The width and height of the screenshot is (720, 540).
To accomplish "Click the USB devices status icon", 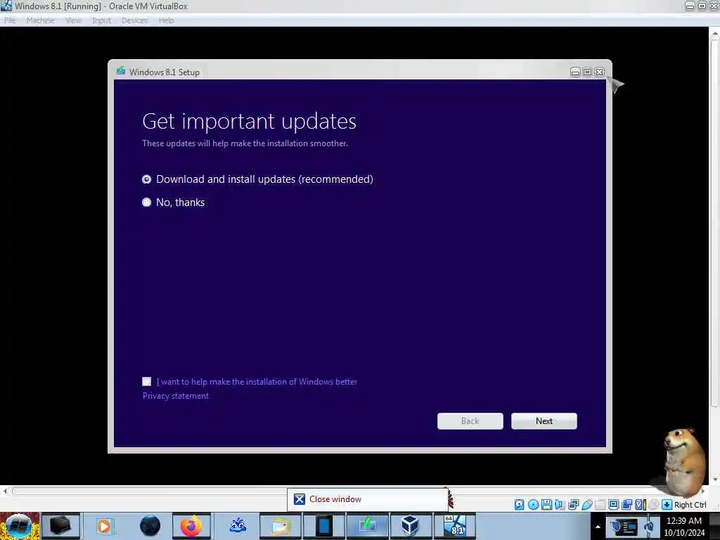I will coord(587,505).
